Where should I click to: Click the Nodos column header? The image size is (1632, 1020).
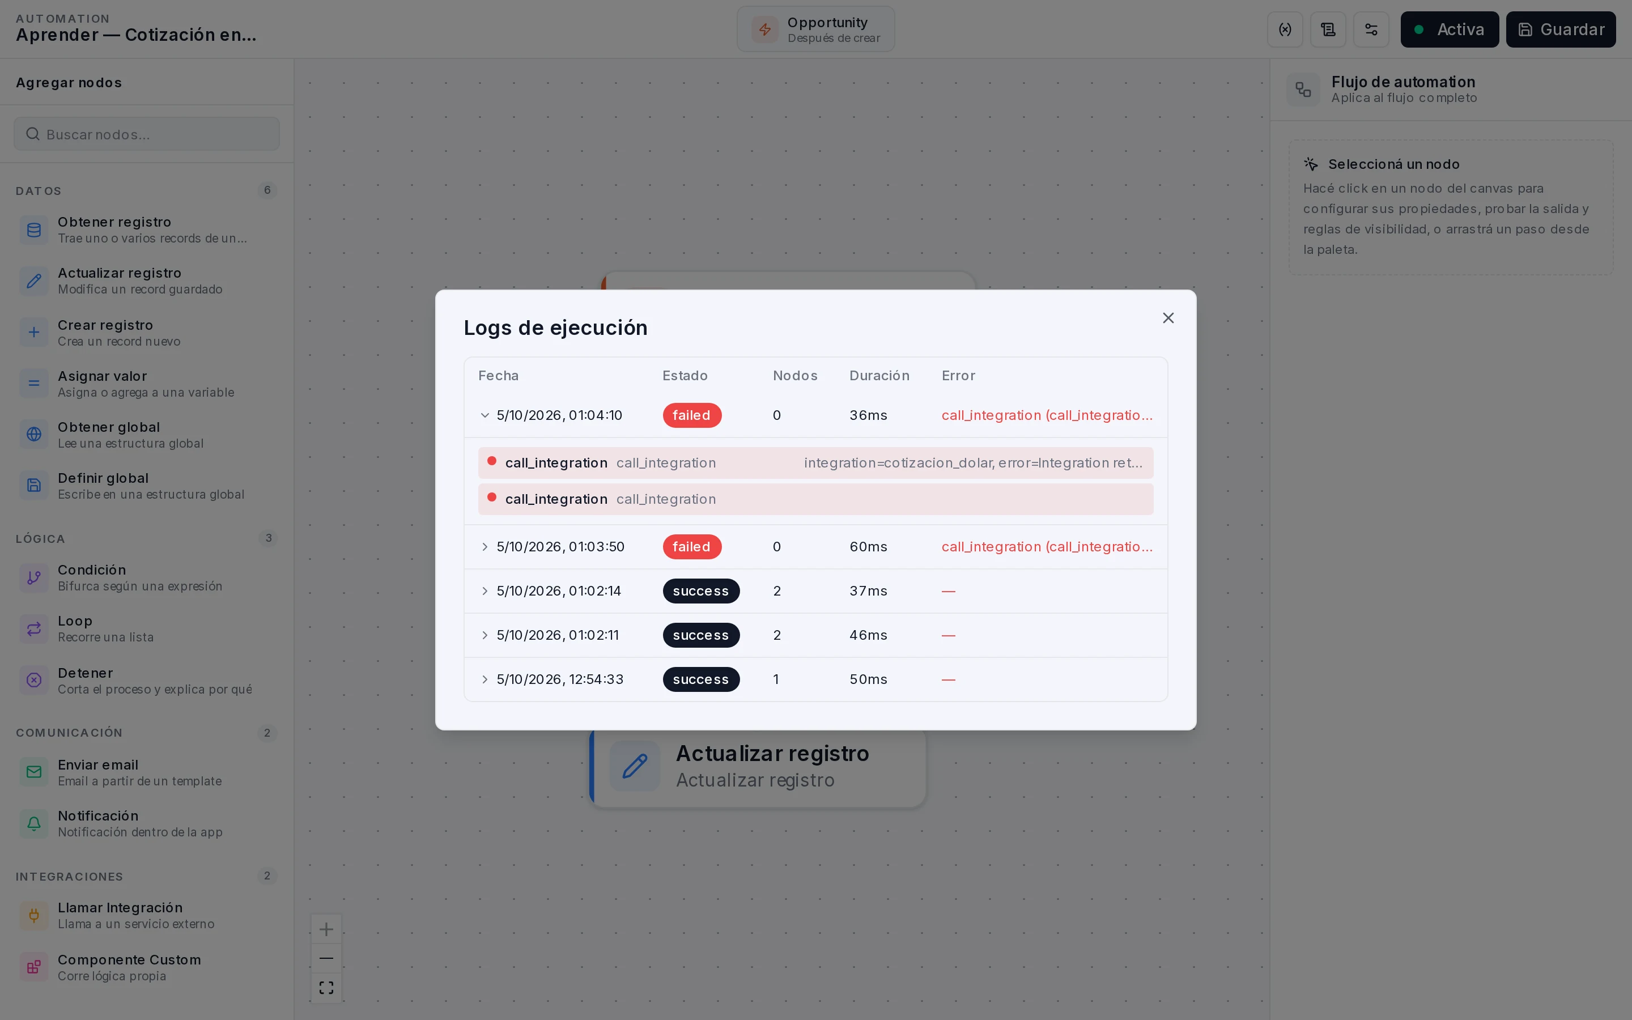tap(795, 376)
